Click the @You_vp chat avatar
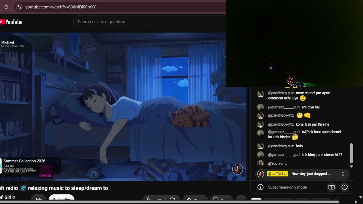 [260, 163]
